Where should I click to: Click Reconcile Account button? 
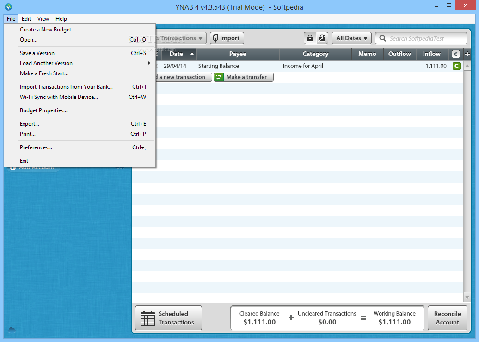coord(447,318)
